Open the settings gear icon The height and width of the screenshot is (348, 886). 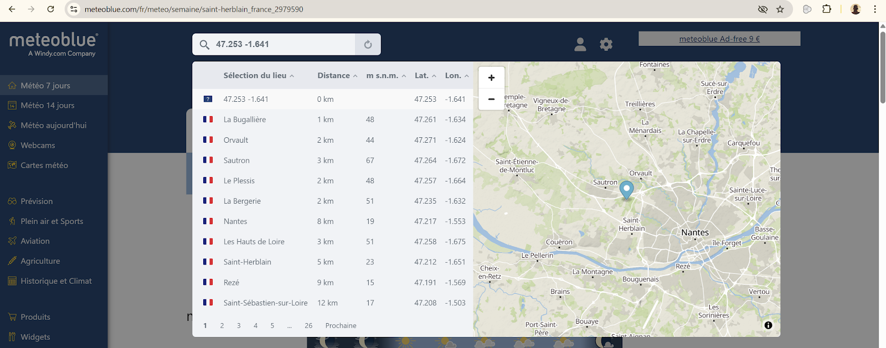click(606, 44)
